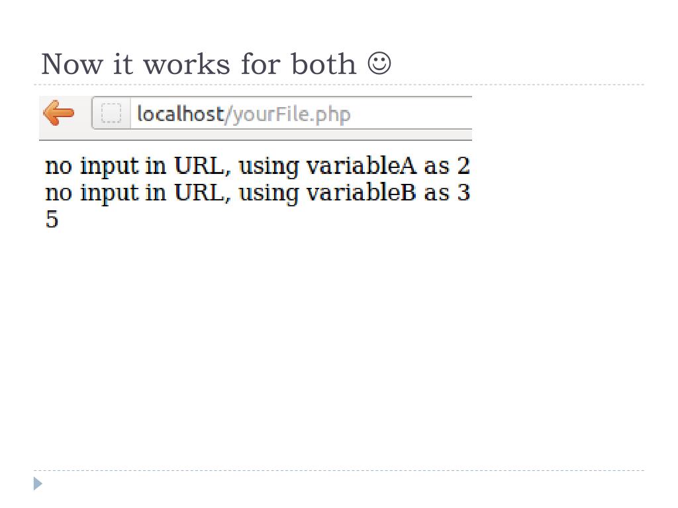Click the smiley face in the title
Viewport: 678px width, 508px height.
click(379, 63)
